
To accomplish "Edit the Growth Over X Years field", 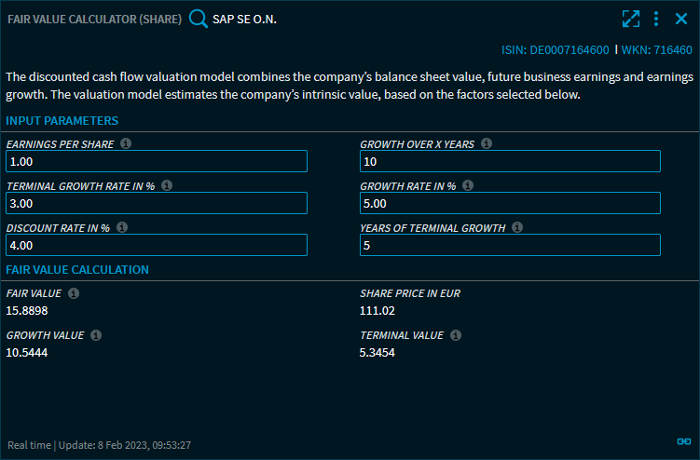I will tap(510, 162).
